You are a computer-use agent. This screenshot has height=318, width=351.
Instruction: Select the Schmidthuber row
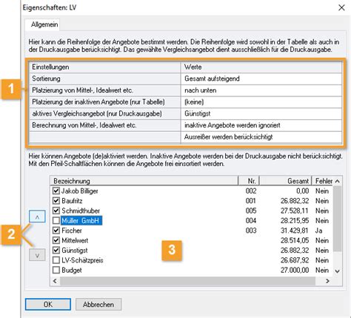tap(191, 211)
